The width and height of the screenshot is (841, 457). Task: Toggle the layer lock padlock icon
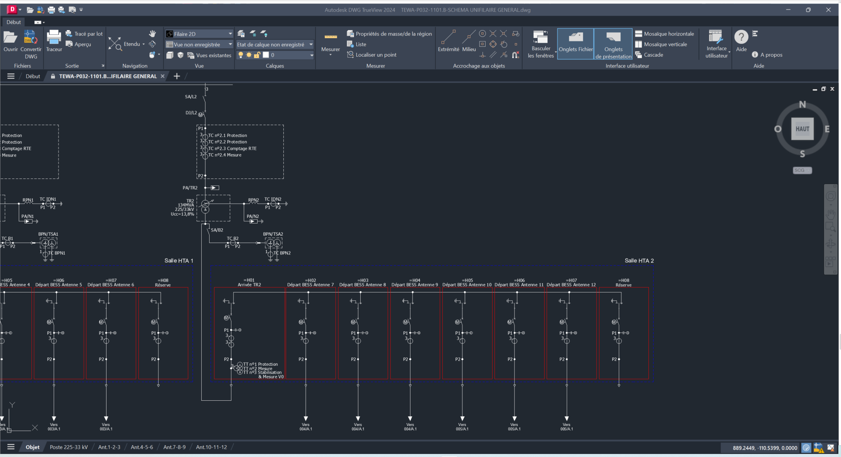tap(257, 55)
